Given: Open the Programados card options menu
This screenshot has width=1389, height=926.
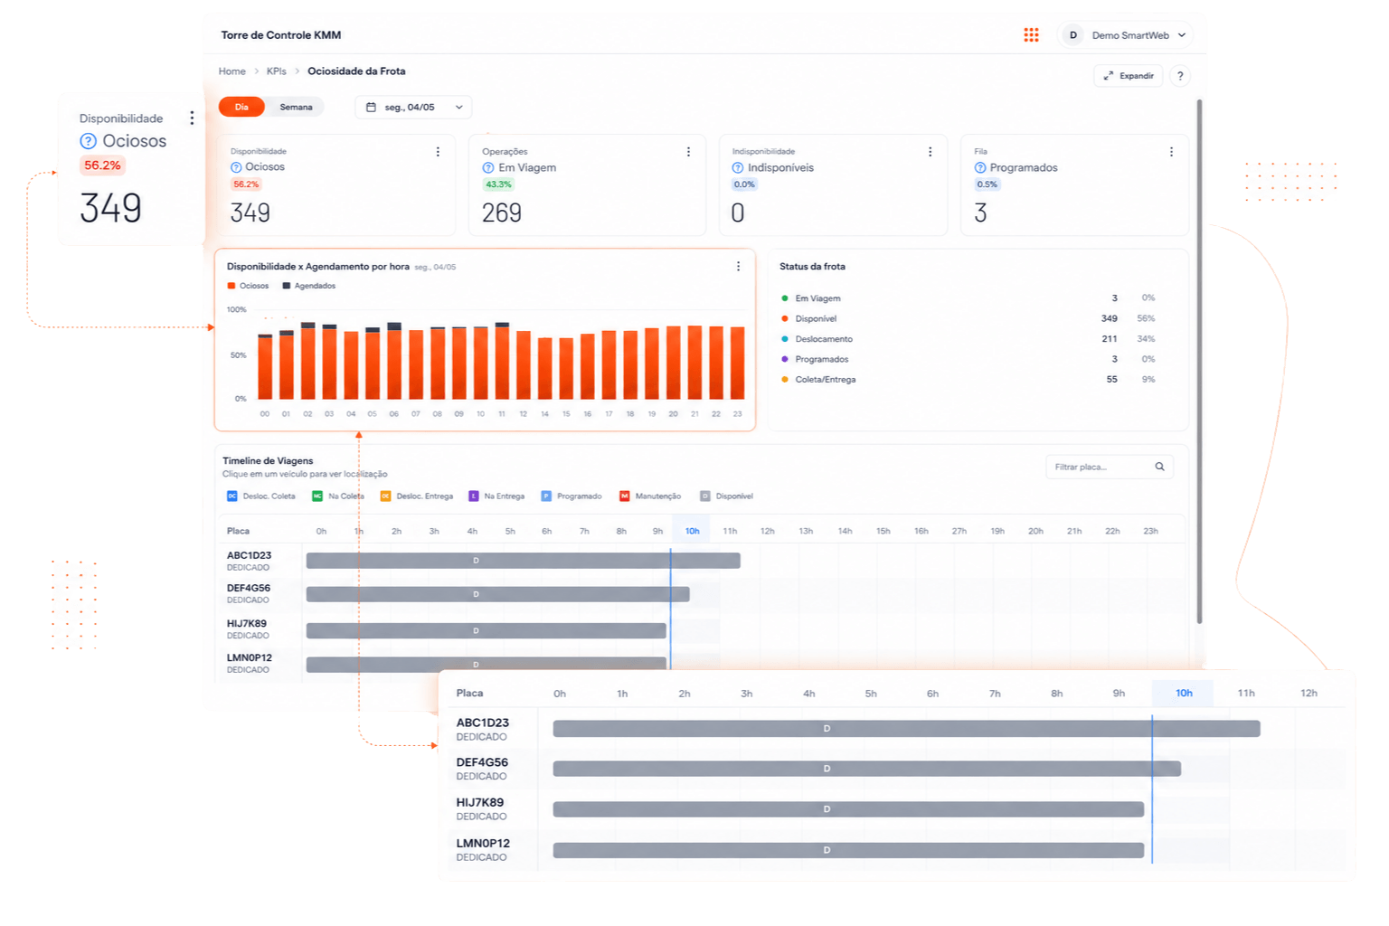Looking at the screenshot, I should [x=1171, y=152].
